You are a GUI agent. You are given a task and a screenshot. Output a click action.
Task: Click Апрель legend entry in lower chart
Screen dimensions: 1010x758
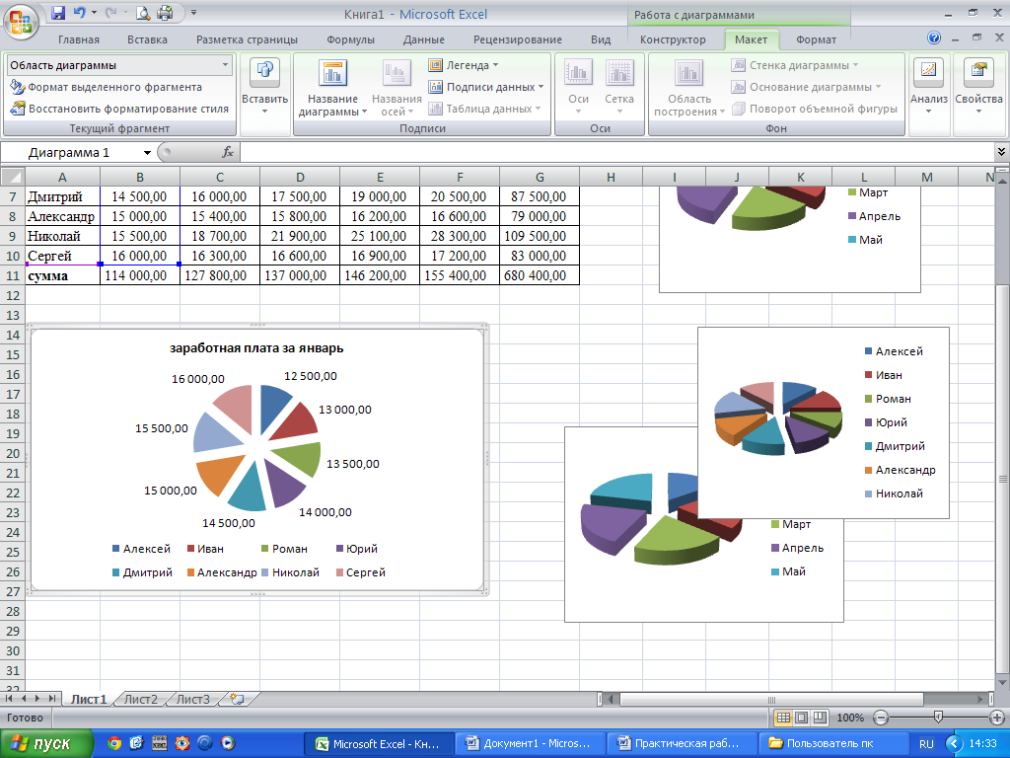coord(797,548)
